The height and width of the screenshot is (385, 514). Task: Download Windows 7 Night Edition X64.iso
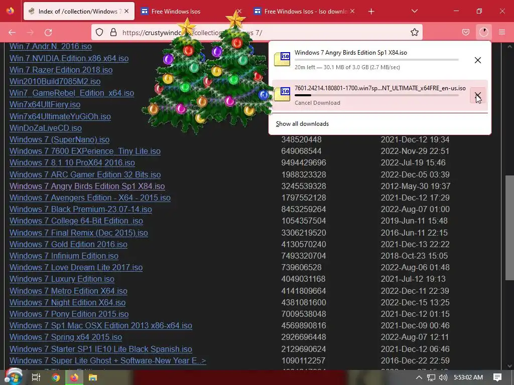tap(68, 302)
